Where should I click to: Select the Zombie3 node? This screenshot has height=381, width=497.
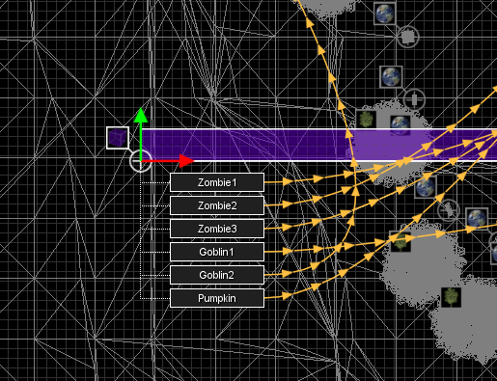click(x=217, y=229)
